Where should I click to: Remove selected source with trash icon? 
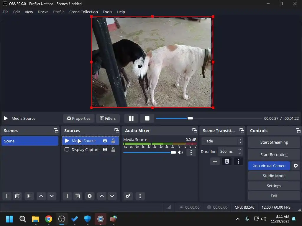pyautogui.click(x=78, y=196)
